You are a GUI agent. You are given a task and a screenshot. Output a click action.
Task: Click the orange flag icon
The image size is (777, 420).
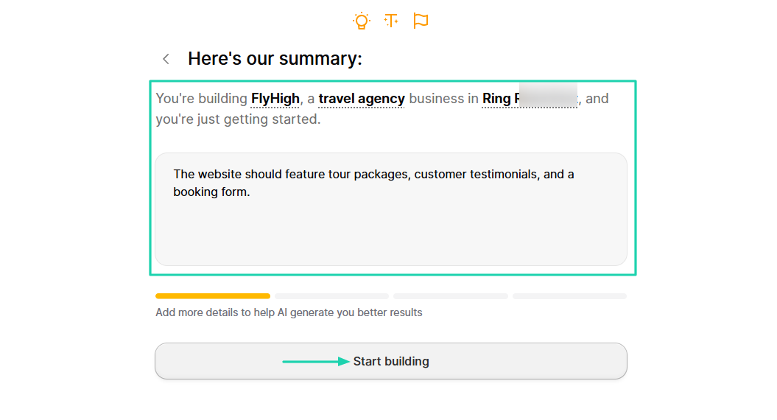point(421,21)
